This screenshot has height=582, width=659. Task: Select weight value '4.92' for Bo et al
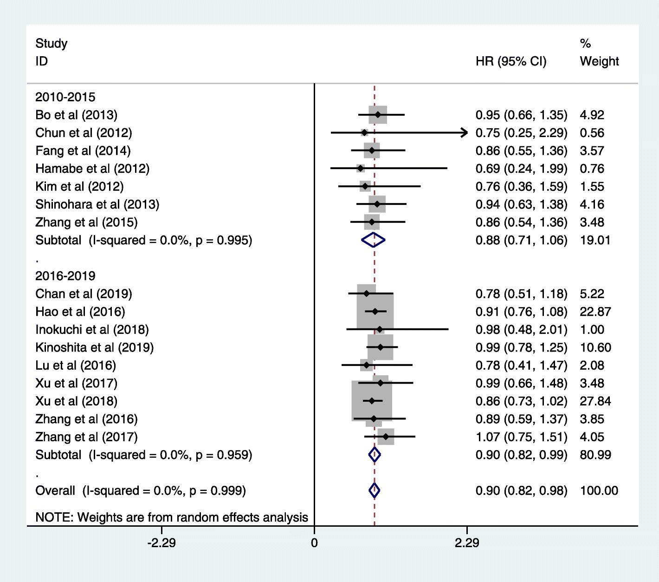point(592,115)
